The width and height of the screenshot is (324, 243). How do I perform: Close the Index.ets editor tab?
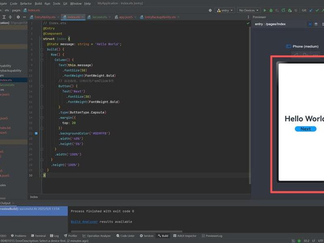83,17
